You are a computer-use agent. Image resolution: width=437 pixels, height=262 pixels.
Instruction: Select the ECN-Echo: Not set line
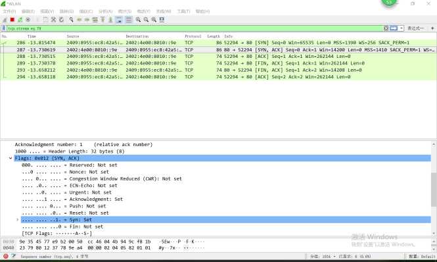coord(70,186)
